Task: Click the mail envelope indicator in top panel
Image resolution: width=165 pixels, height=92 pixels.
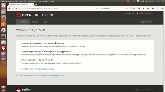Action: [x=143, y=1]
